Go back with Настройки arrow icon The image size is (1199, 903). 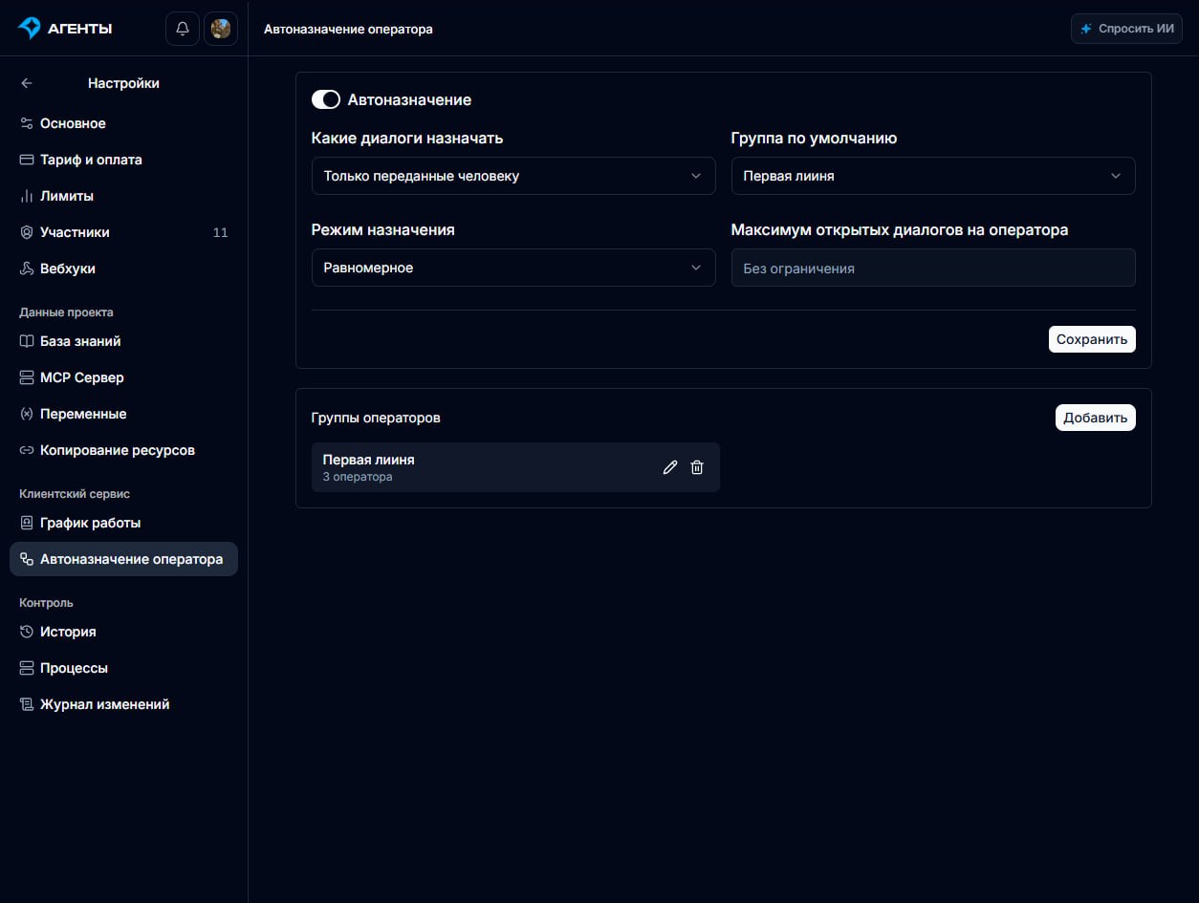pos(27,83)
